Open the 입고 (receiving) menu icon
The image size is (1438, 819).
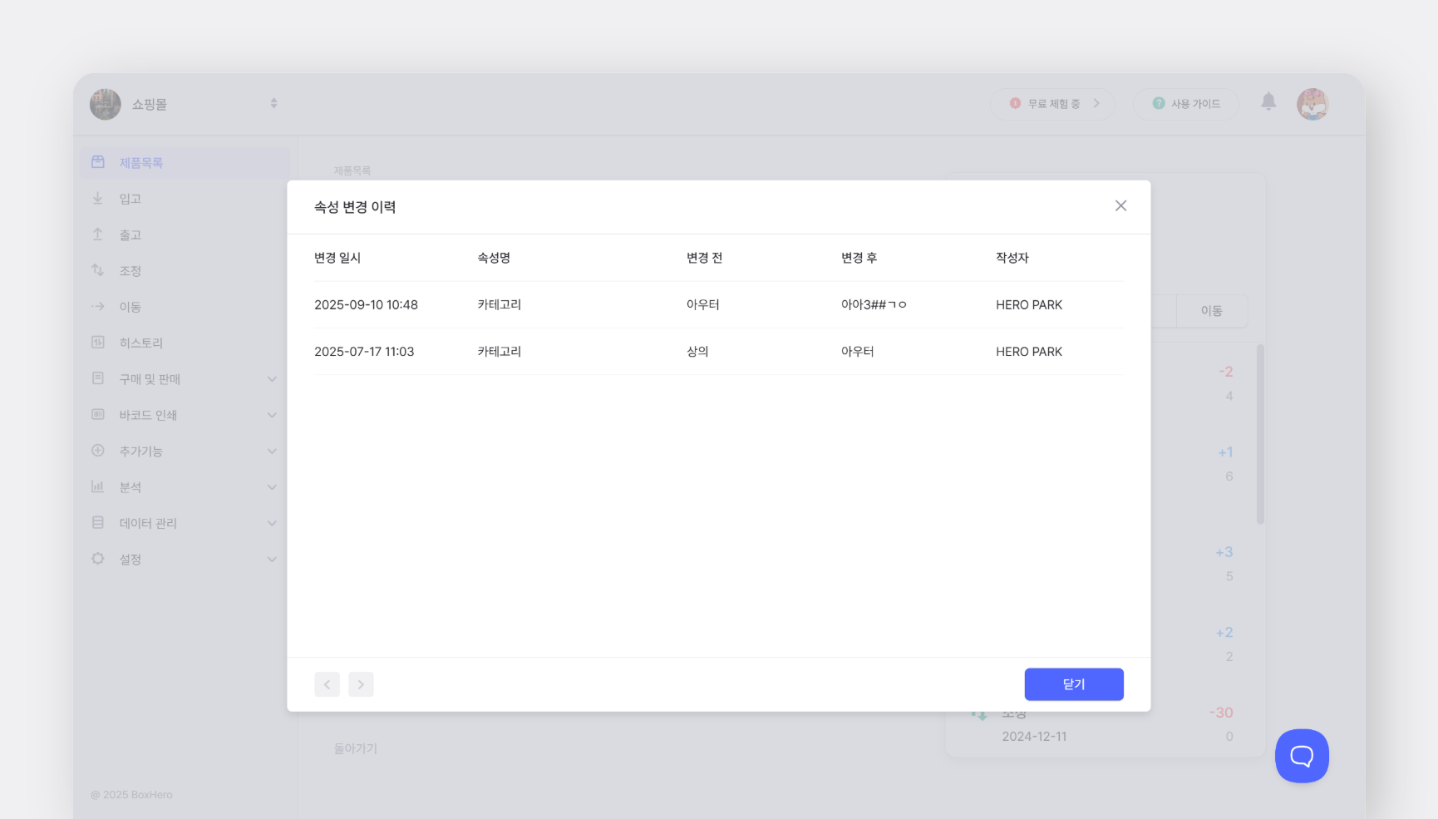click(98, 198)
